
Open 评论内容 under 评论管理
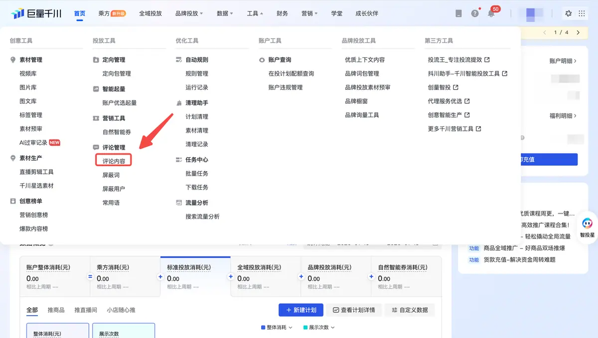[x=114, y=161]
